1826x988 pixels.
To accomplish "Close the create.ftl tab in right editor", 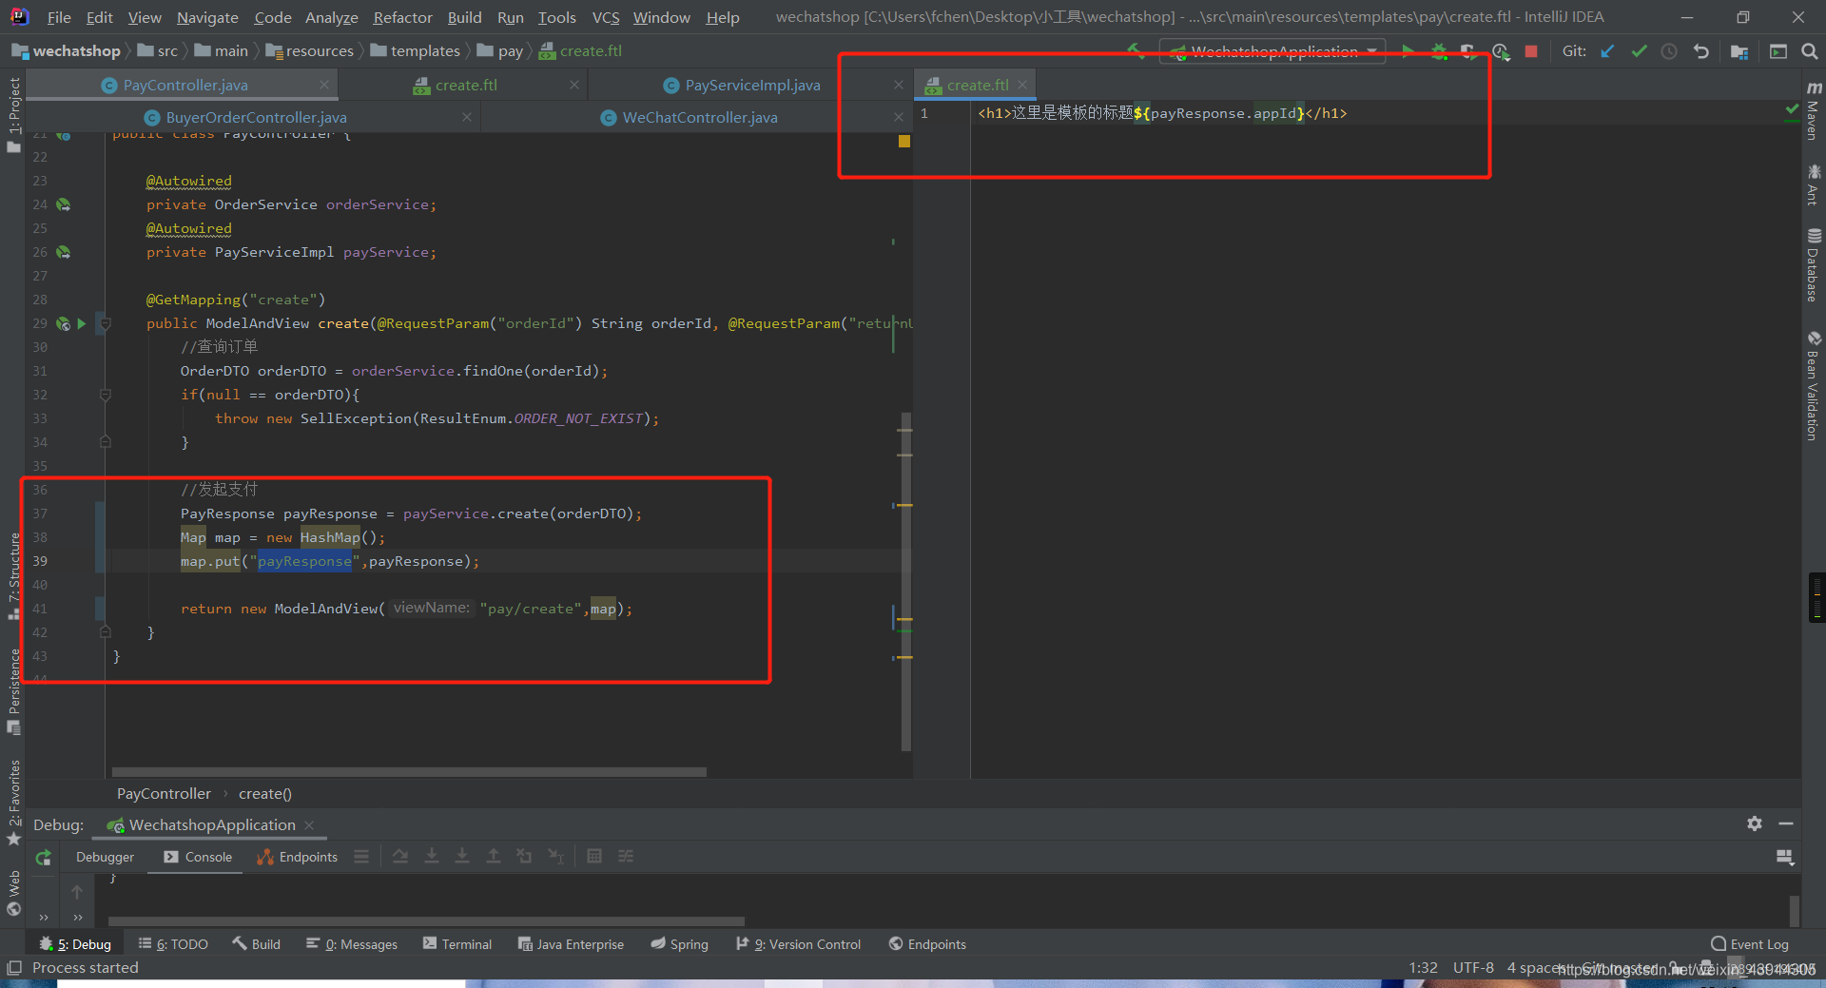I will click(x=1022, y=85).
